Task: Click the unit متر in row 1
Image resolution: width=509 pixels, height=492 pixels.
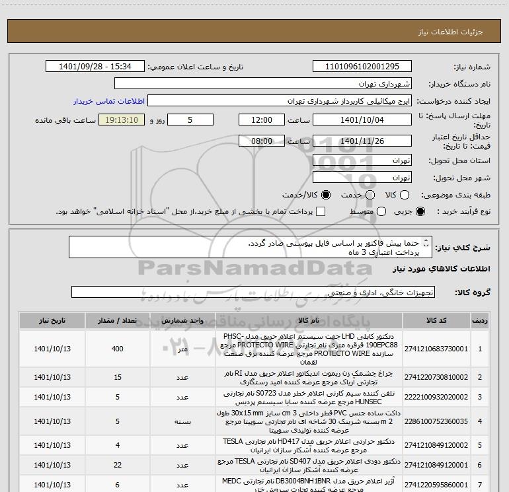Action: point(182,349)
